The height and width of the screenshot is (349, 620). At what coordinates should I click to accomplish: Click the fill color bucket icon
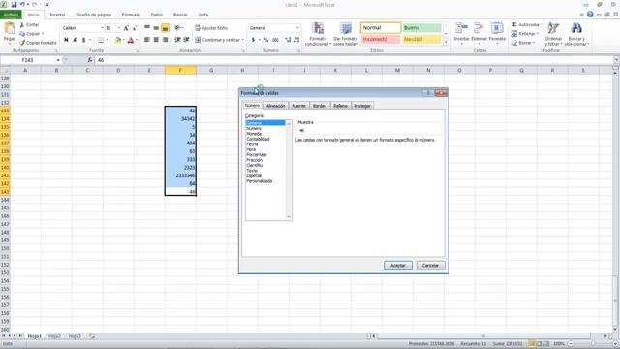point(117,40)
